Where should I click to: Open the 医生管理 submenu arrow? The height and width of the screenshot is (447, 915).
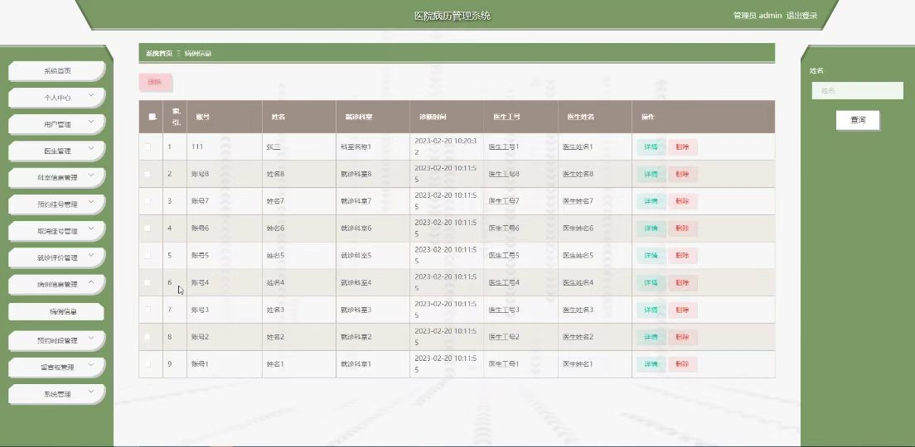click(91, 148)
